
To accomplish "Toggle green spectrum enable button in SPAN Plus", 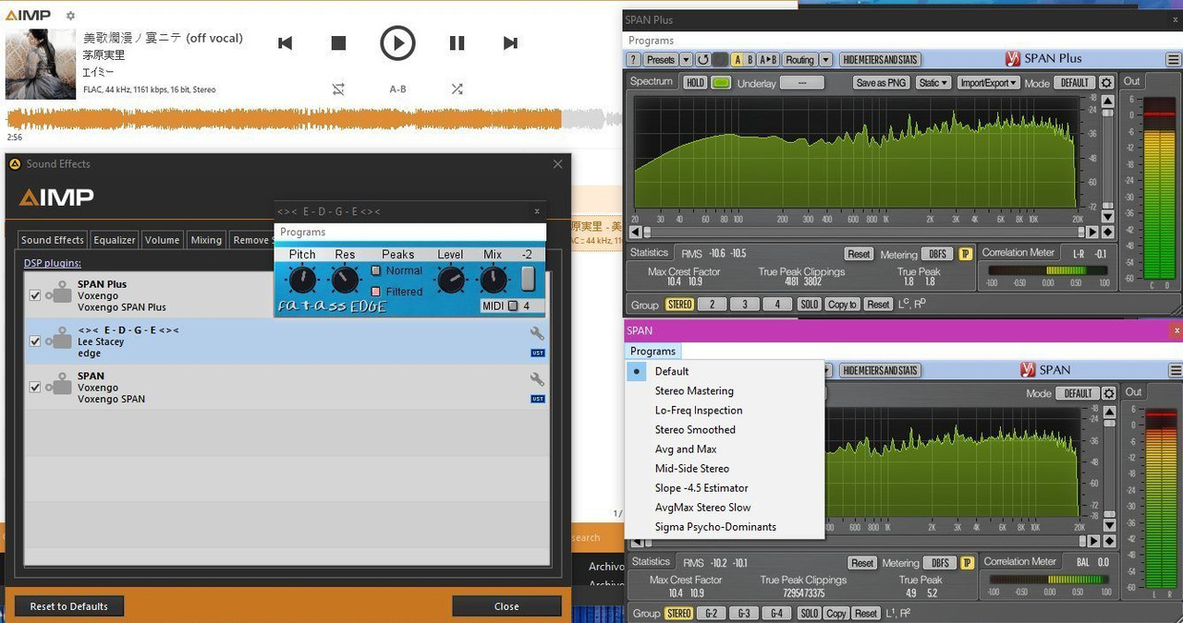I will [x=721, y=82].
